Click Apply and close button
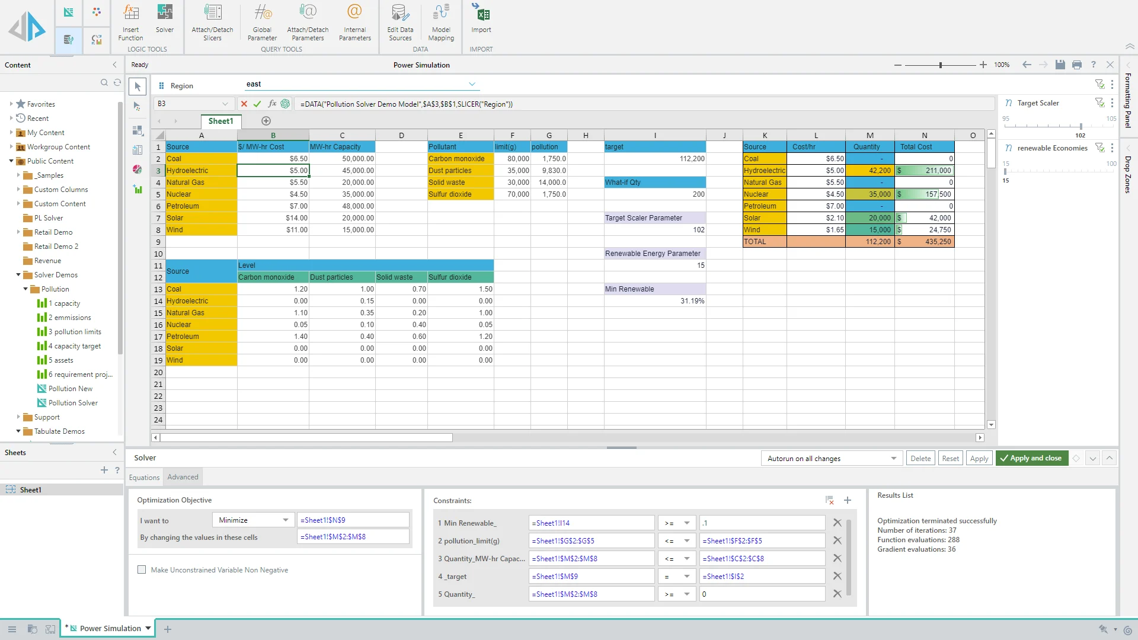This screenshot has width=1138, height=640. click(1031, 458)
